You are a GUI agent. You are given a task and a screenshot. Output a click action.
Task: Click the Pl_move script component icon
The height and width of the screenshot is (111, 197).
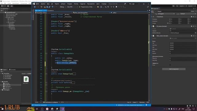pos(153,26)
